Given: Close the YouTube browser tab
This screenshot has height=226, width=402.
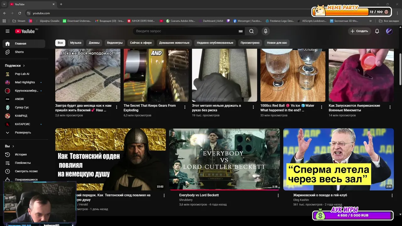Looking at the screenshot, I should [53, 4].
